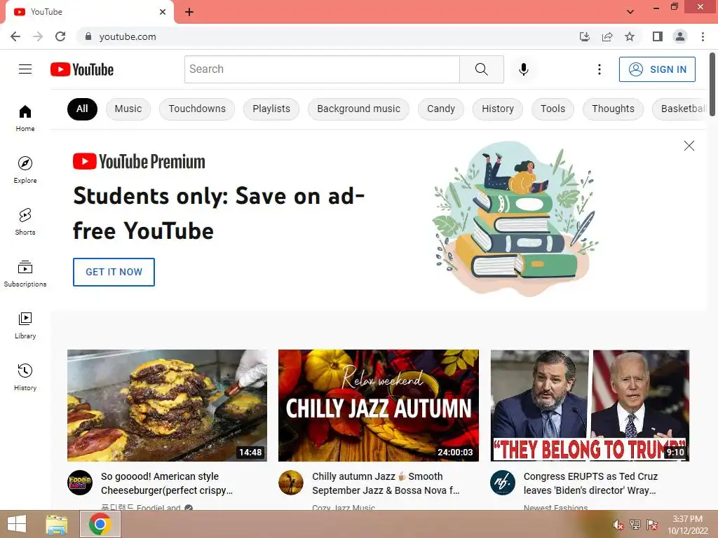
Task: Click the YouTube logo
Action: 82,69
